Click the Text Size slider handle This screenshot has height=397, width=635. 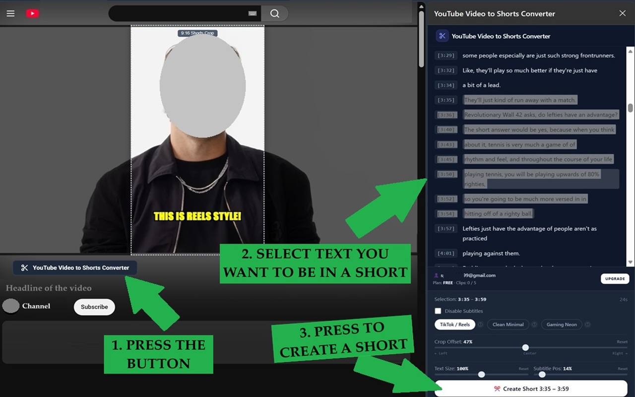tap(481, 374)
